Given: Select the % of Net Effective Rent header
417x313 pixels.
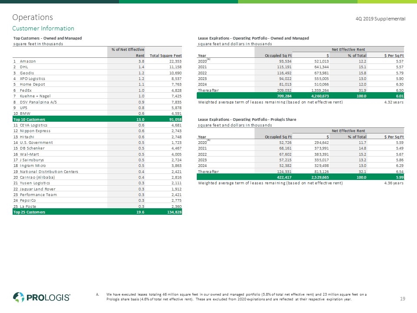Looking at the screenshot, I should (x=128, y=53).
